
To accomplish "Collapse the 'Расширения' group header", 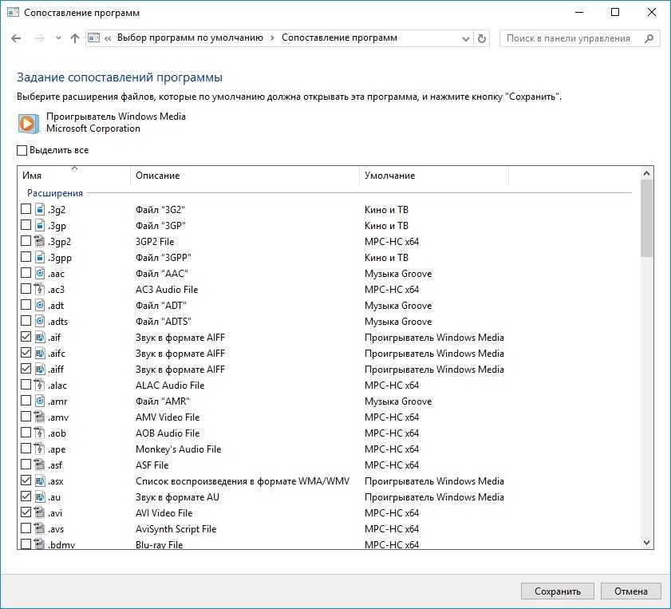I will [54, 193].
